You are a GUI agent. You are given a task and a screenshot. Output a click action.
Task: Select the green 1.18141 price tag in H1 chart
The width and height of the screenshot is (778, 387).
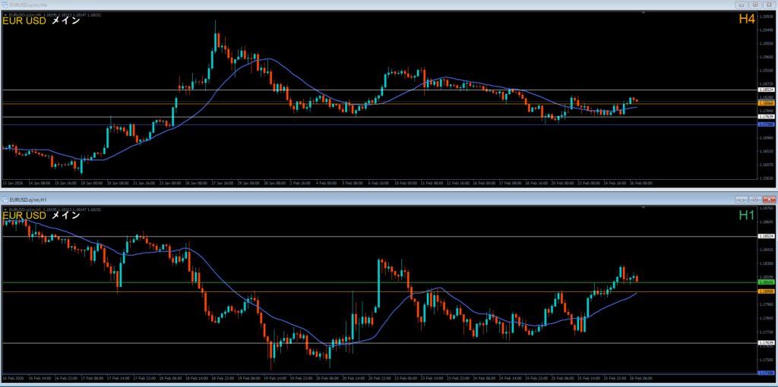tap(767, 282)
